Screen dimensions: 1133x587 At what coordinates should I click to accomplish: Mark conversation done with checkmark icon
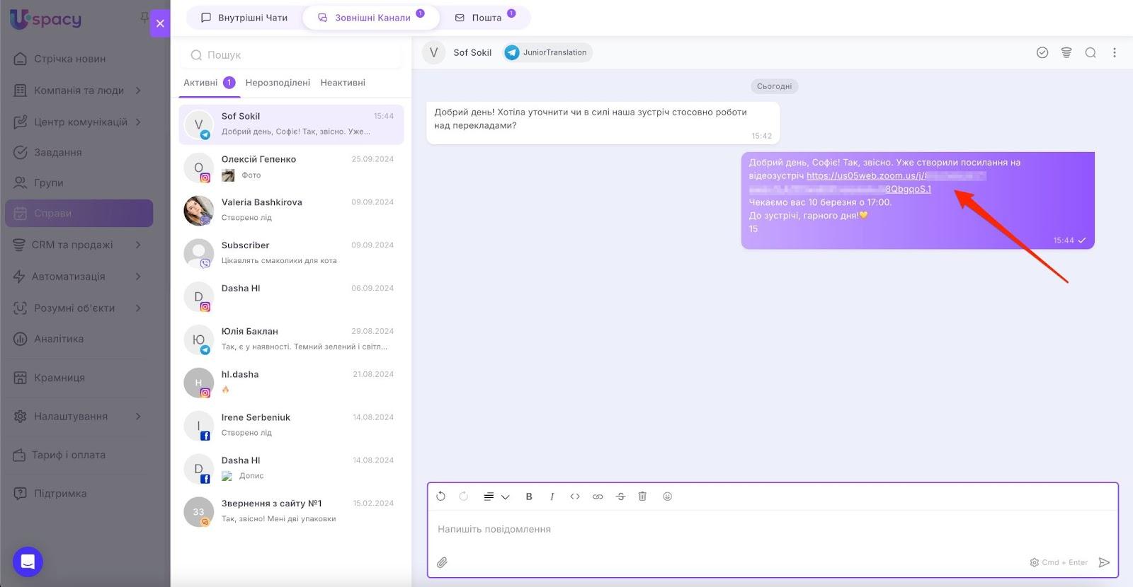point(1042,52)
